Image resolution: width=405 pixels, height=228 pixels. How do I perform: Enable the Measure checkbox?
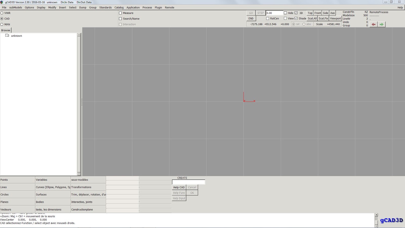[x=120, y=13]
